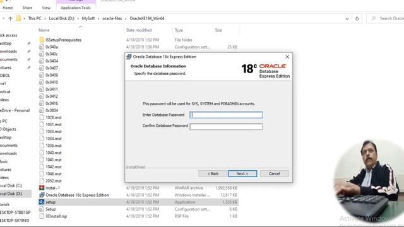Click the 1046.mst file name

tap(54, 174)
